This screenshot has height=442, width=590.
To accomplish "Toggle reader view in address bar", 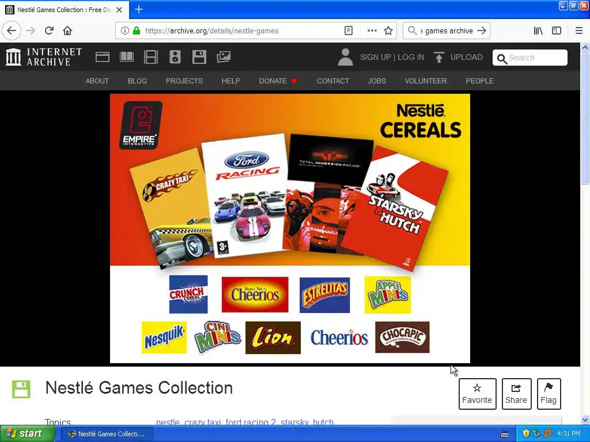I will point(349,31).
